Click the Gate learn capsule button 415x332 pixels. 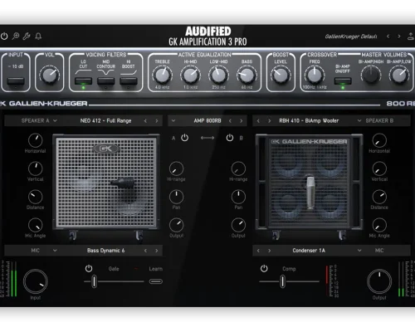[156, 281]
